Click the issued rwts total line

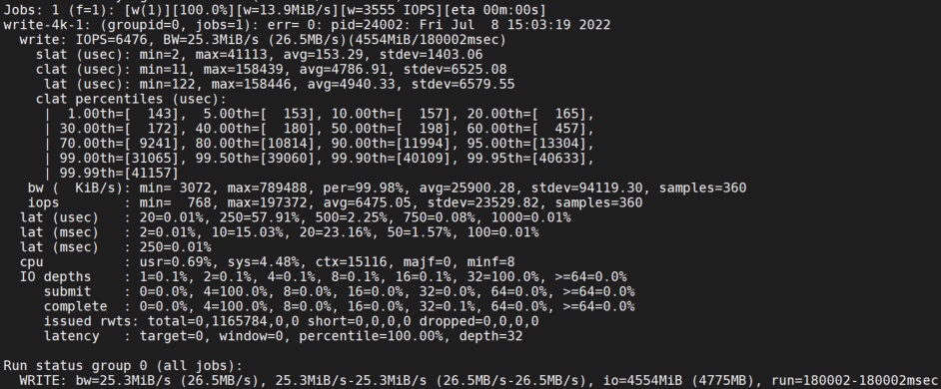pos(291,321)
